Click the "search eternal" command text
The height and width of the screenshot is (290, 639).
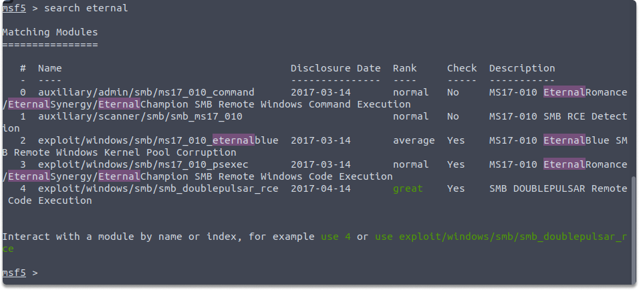(x=86, y=8)
